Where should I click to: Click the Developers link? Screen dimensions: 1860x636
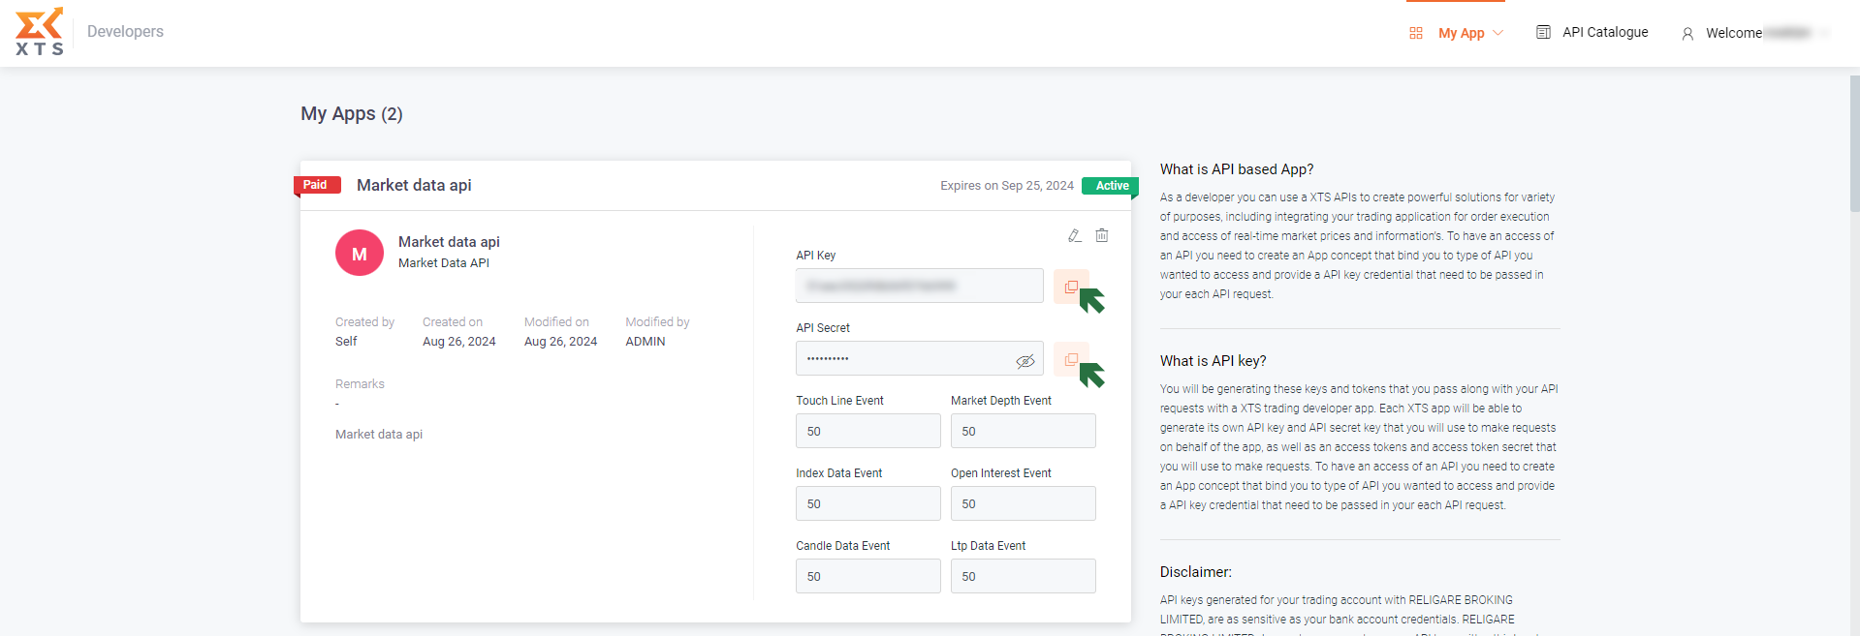click(125, 31)
